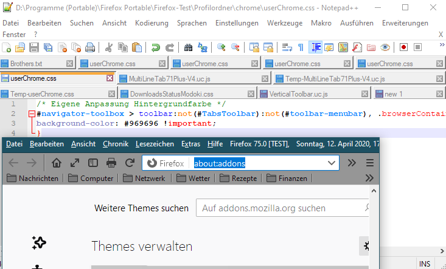
Task: Click the Undo green arrow icon
Action: pos(156,47)
